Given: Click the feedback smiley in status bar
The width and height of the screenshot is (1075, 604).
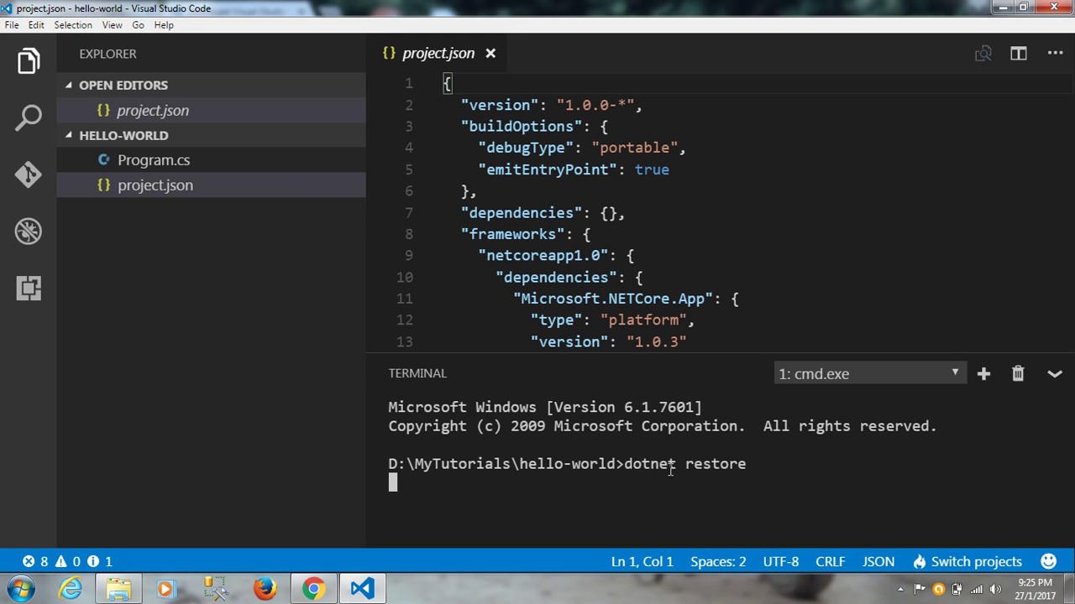Looking at the screenshot, I should click(x=1049, y=561).
